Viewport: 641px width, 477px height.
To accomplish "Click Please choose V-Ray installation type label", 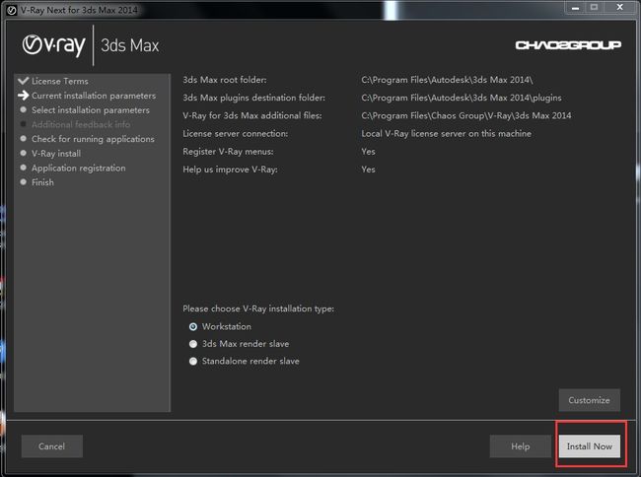I will [258, 308].
